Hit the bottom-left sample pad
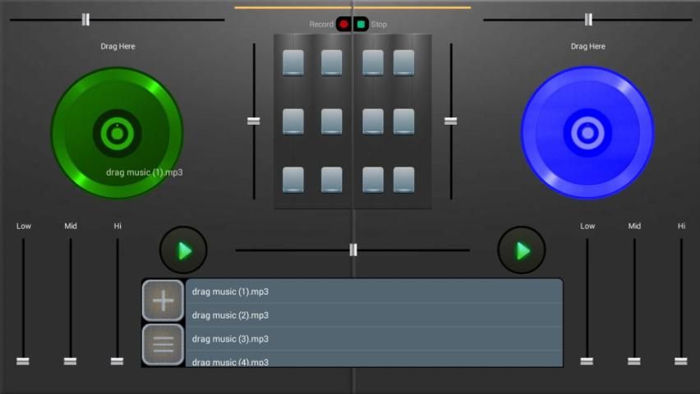Image resolution: width=700 pixels, height=394 pixels. (x=293, y=180)
